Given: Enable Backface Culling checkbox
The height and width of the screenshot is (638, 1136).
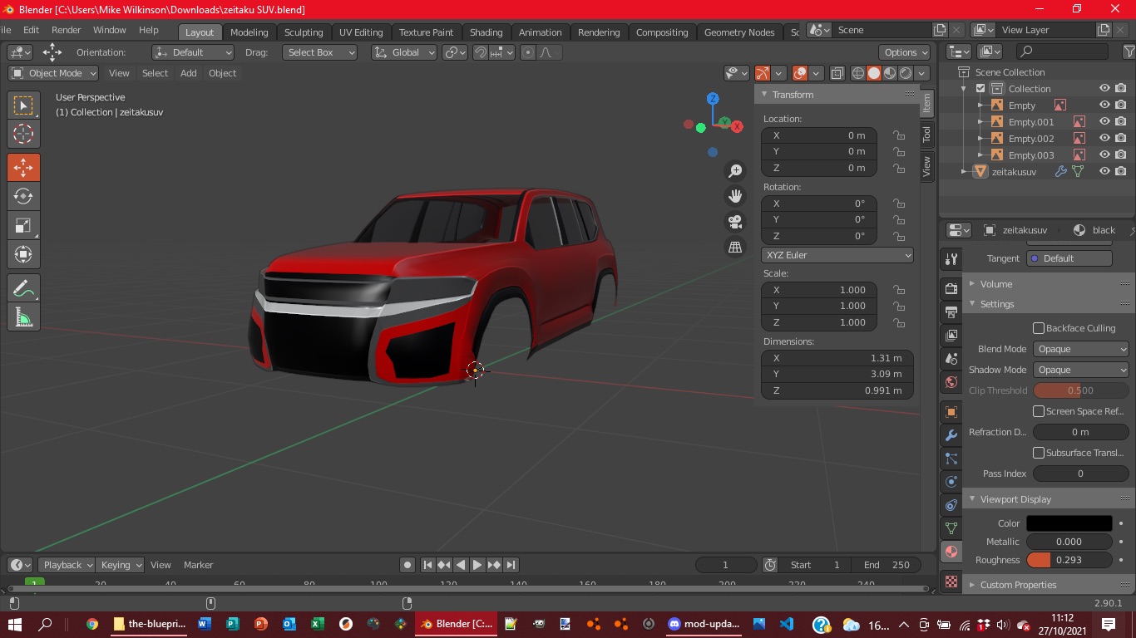Looking at the screenshot, I should point(1039,328).
